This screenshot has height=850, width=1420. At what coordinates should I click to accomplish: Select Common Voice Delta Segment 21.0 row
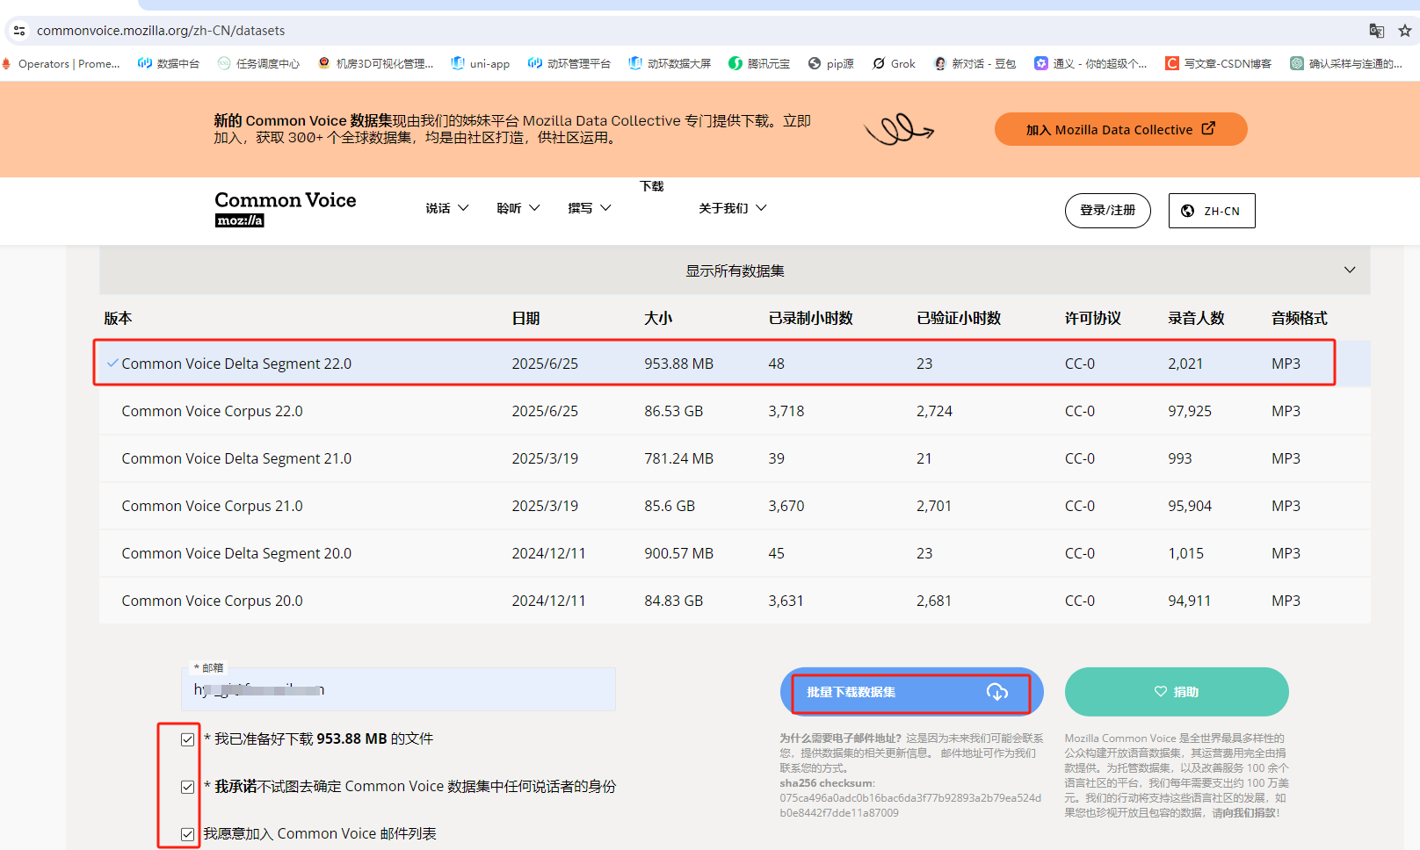pyautogui.click(x=735, y=458)
